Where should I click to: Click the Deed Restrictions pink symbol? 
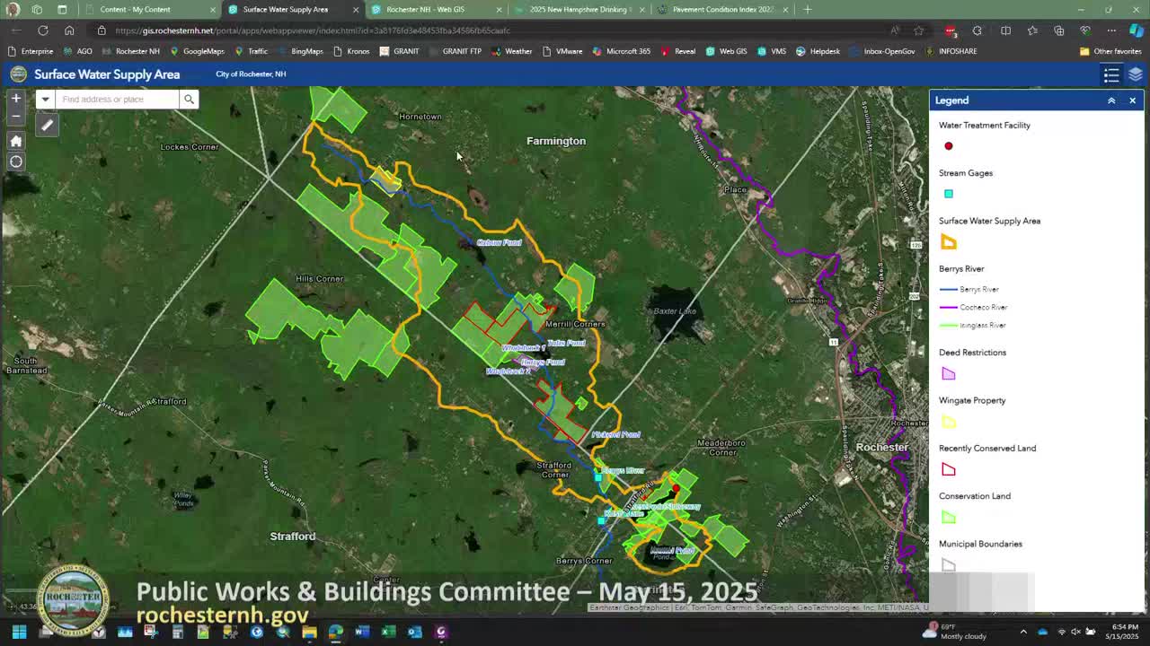(949, 374)
